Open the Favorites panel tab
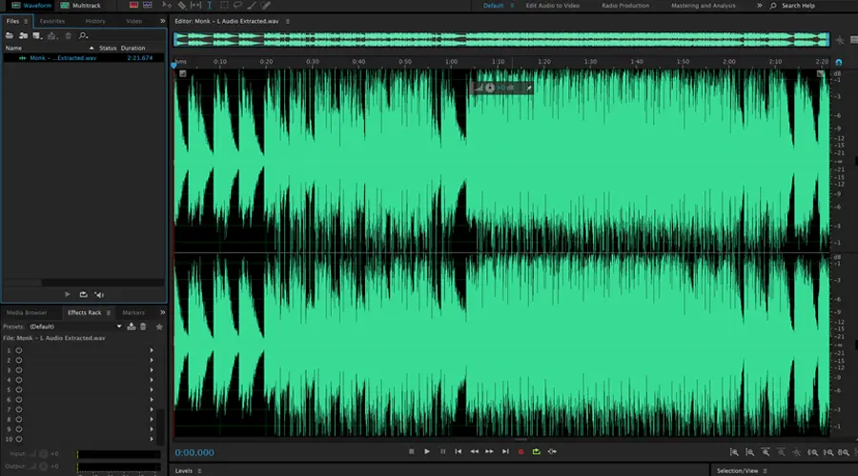The image size is (858, 476). click(52, 21)
